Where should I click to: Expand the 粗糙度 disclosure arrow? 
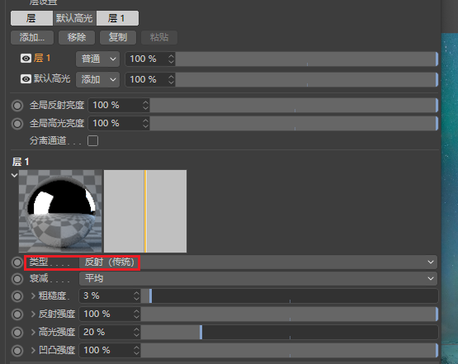[x=33, y=296]
